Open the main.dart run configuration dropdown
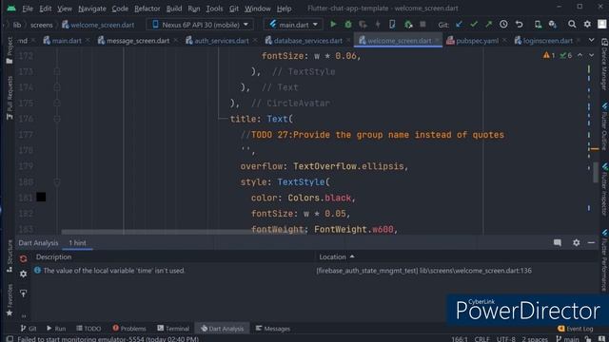The image size is (609, 342). click(293, 25)
